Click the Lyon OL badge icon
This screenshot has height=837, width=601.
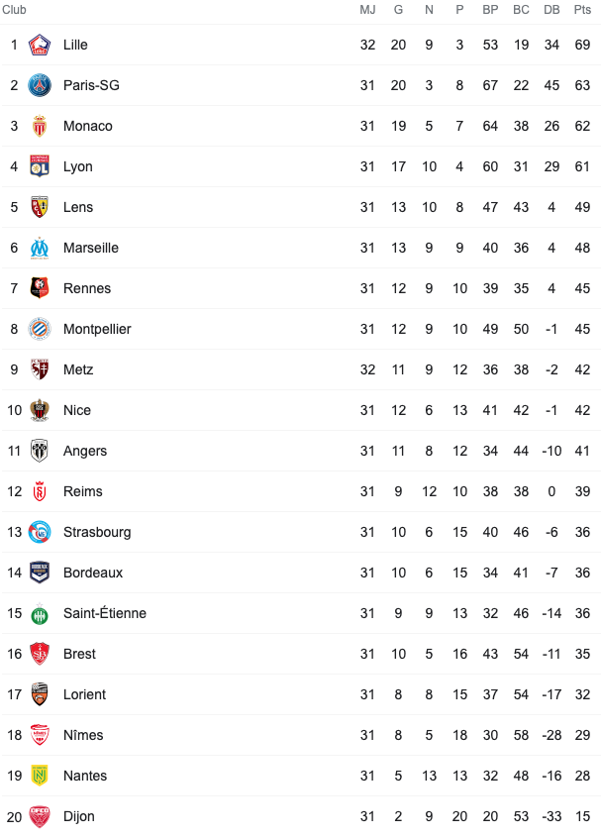click(x=40, y=166)
